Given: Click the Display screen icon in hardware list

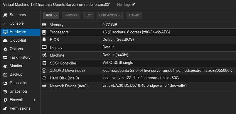Looking at the screenshot, I should (x=44, y=47).
